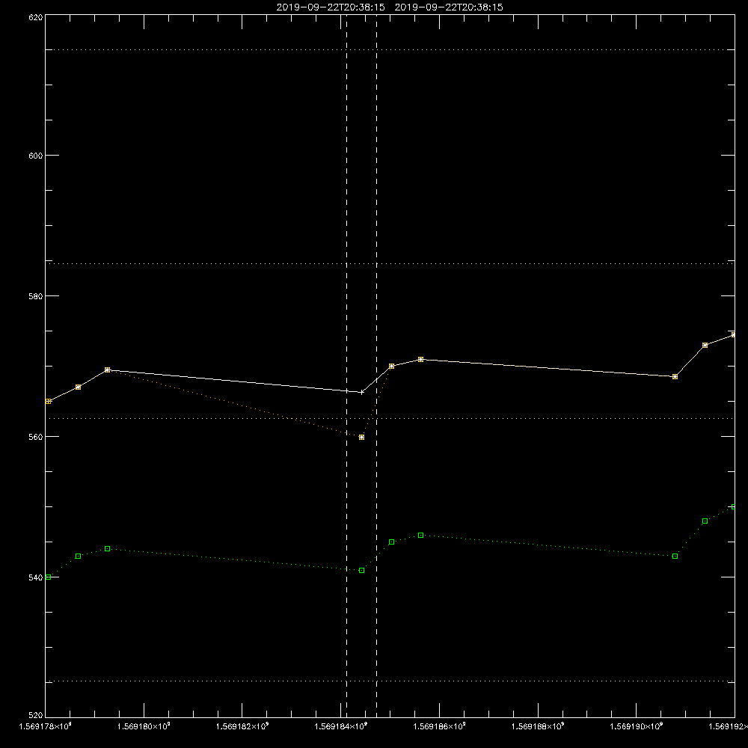This screenshot has height=748, width=748.
Task: Click the y-axis label 520
Action: click(36, 715)
